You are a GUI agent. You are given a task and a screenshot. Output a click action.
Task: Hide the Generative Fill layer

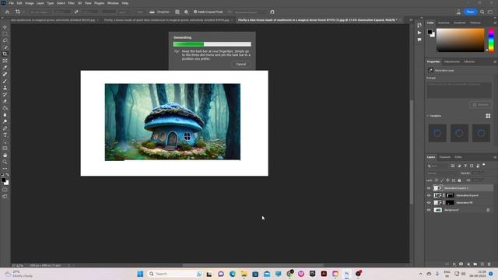[x=429, y=202]
